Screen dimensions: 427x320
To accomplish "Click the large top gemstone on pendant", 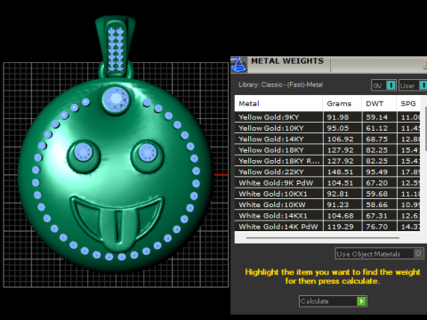I will (116, 100).
